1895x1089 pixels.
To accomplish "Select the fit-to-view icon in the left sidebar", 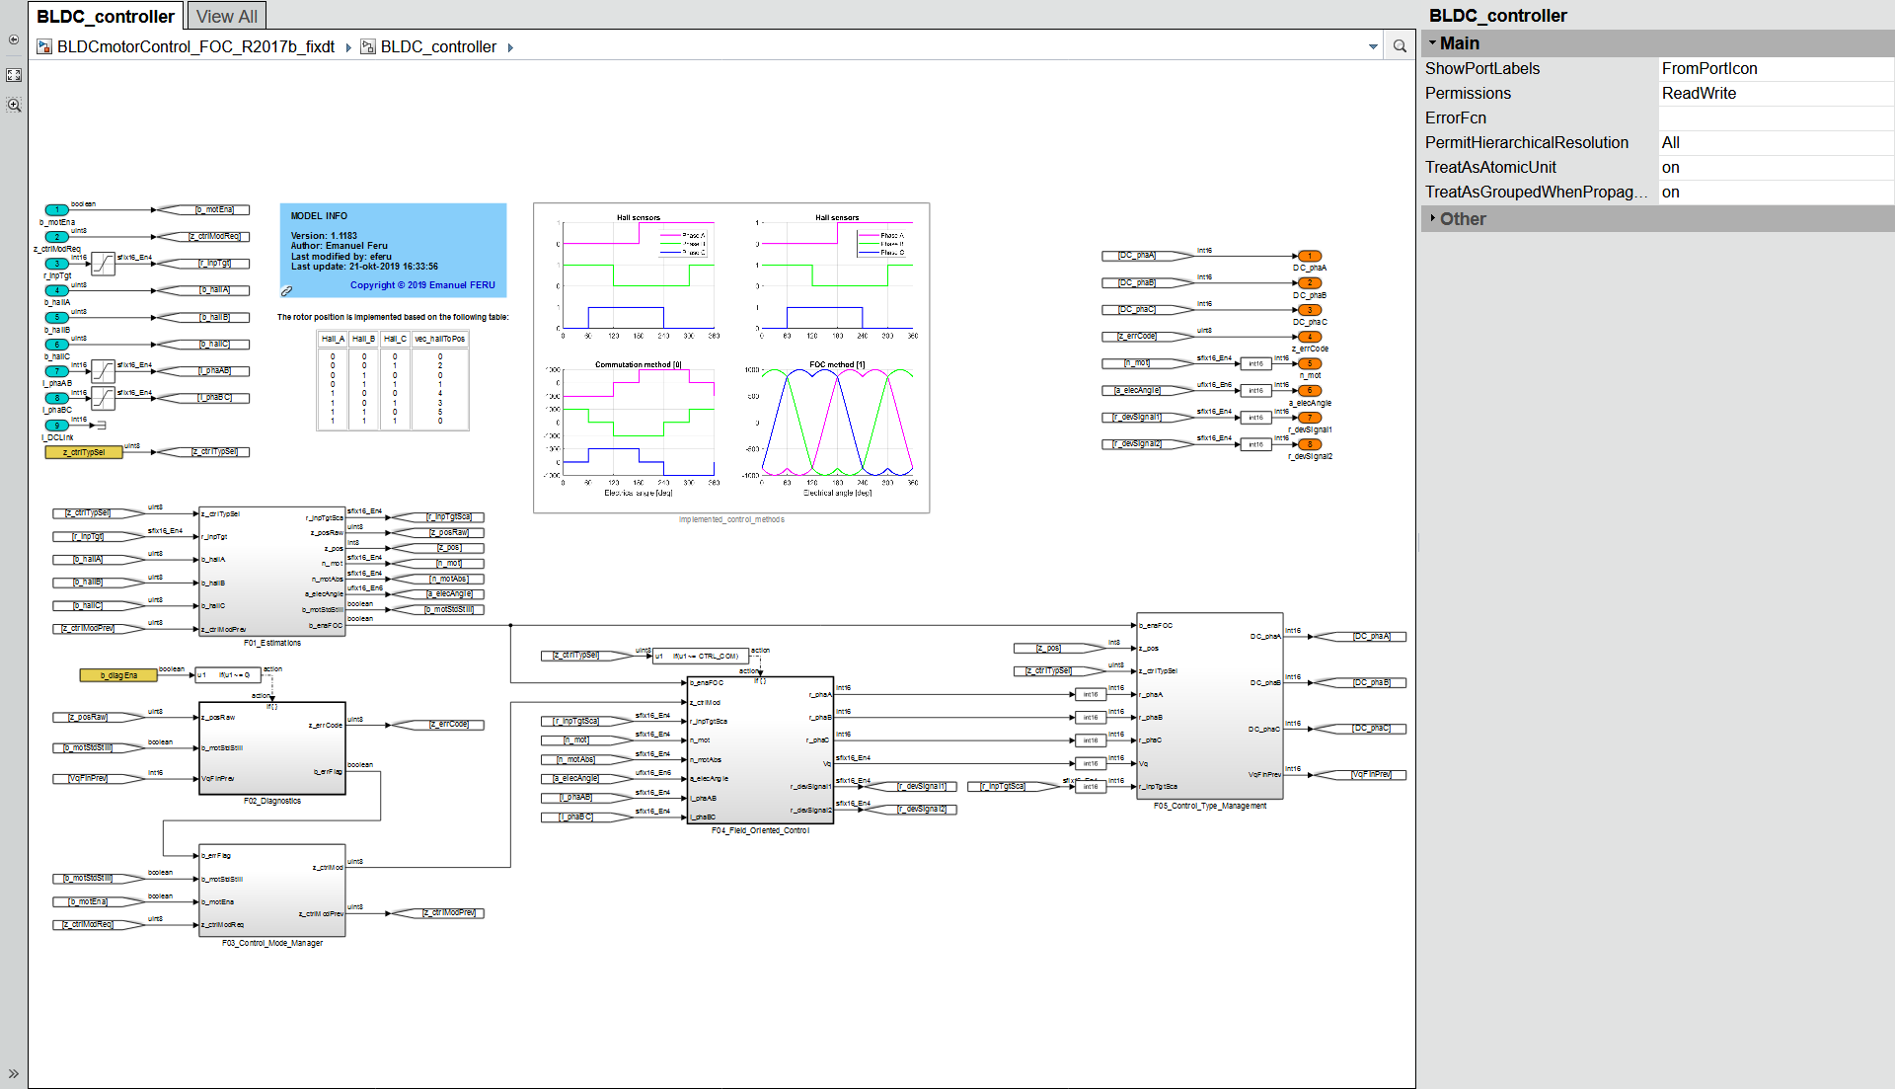I will coord(13,74).
